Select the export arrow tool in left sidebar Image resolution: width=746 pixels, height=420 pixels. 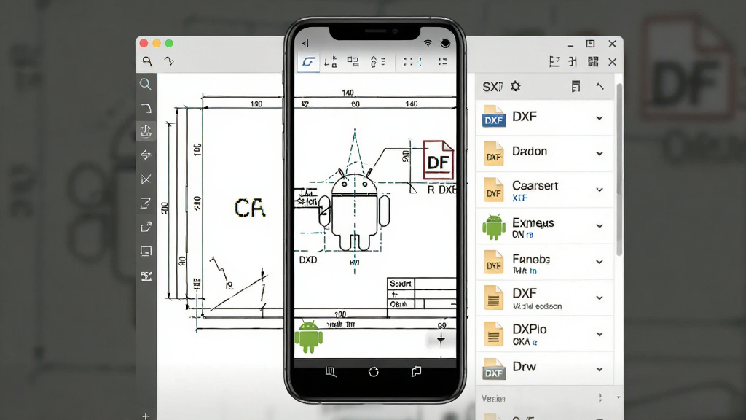click(x=146, y=227)
